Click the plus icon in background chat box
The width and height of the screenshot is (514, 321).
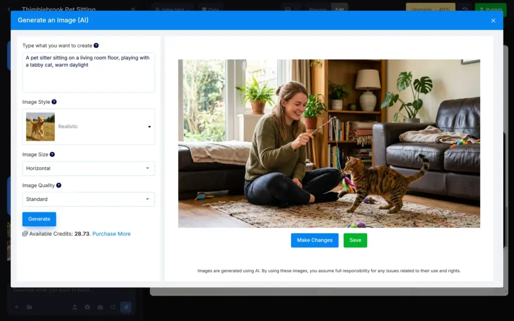point(17,307)
